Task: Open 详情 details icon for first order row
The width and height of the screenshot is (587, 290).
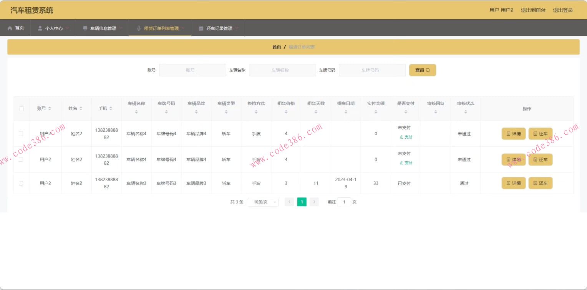Action: 509,133
